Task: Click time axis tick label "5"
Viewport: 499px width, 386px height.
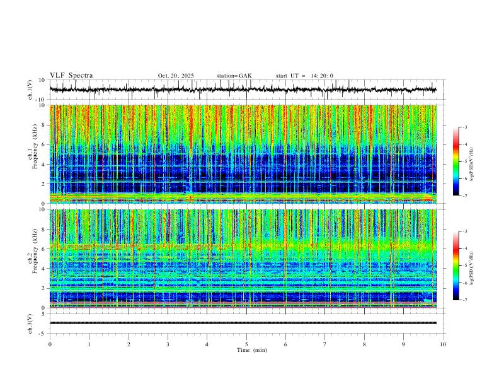Action: pyautogui.click(x=246, y=344)
